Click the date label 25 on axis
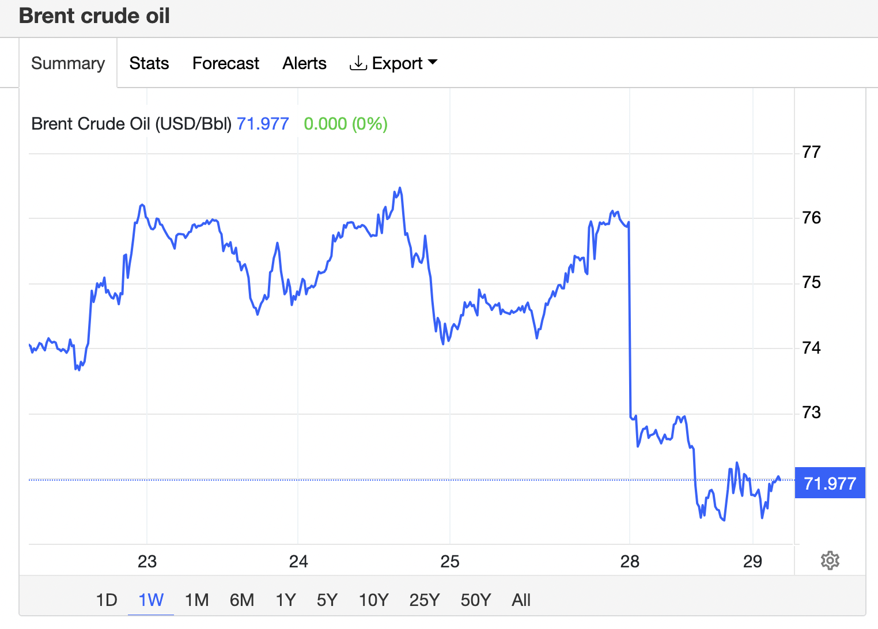 pyautogui.click(x=450, y=562)
